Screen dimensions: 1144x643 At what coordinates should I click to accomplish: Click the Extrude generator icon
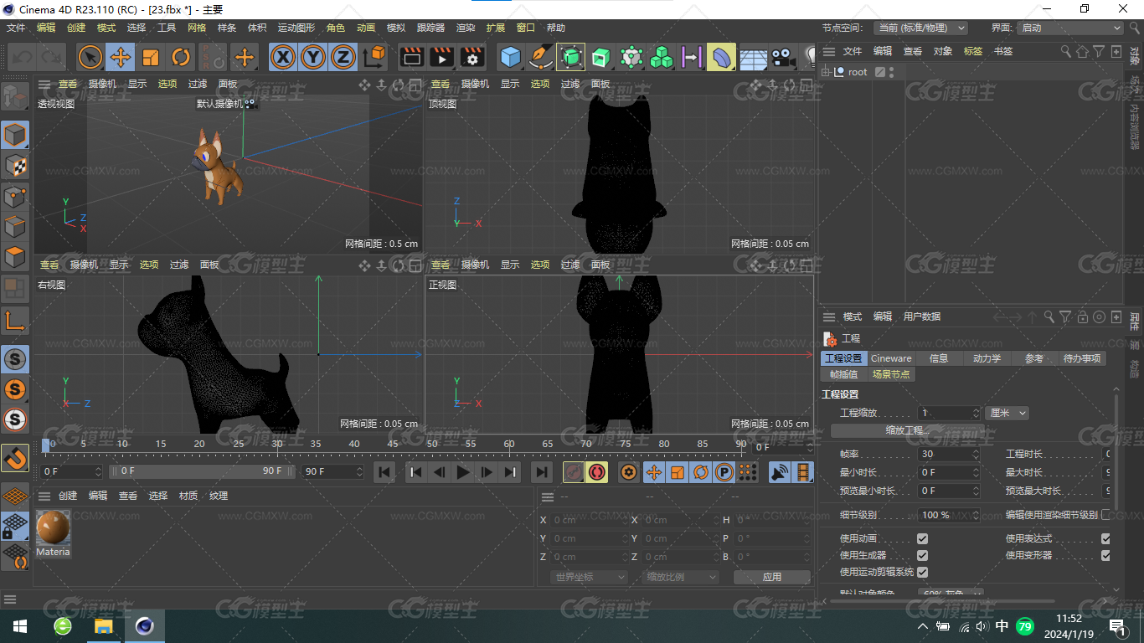tap(600, 57)
